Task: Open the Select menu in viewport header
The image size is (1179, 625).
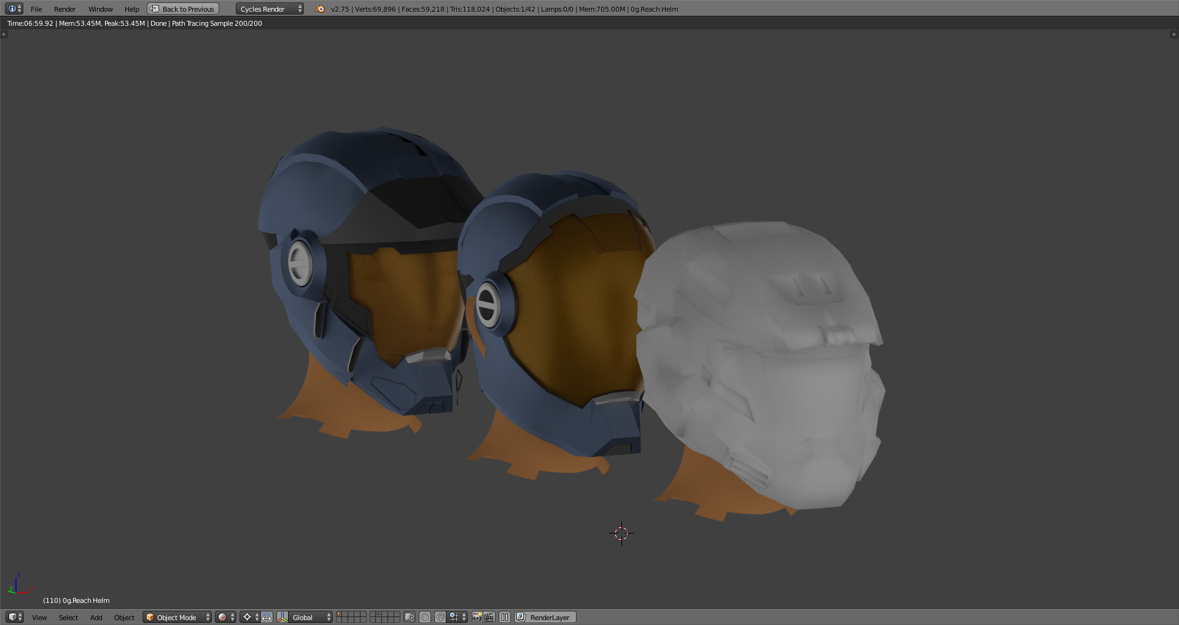Action: click(x=68, y=618)
